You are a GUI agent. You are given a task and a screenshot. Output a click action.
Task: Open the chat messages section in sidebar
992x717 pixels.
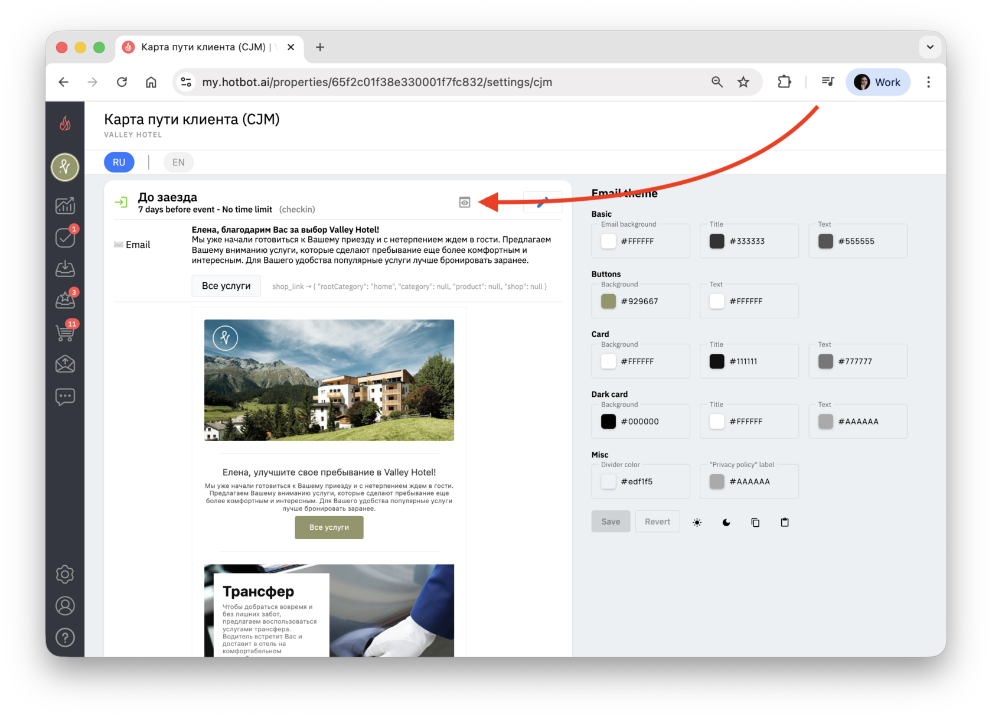(65, 396)
